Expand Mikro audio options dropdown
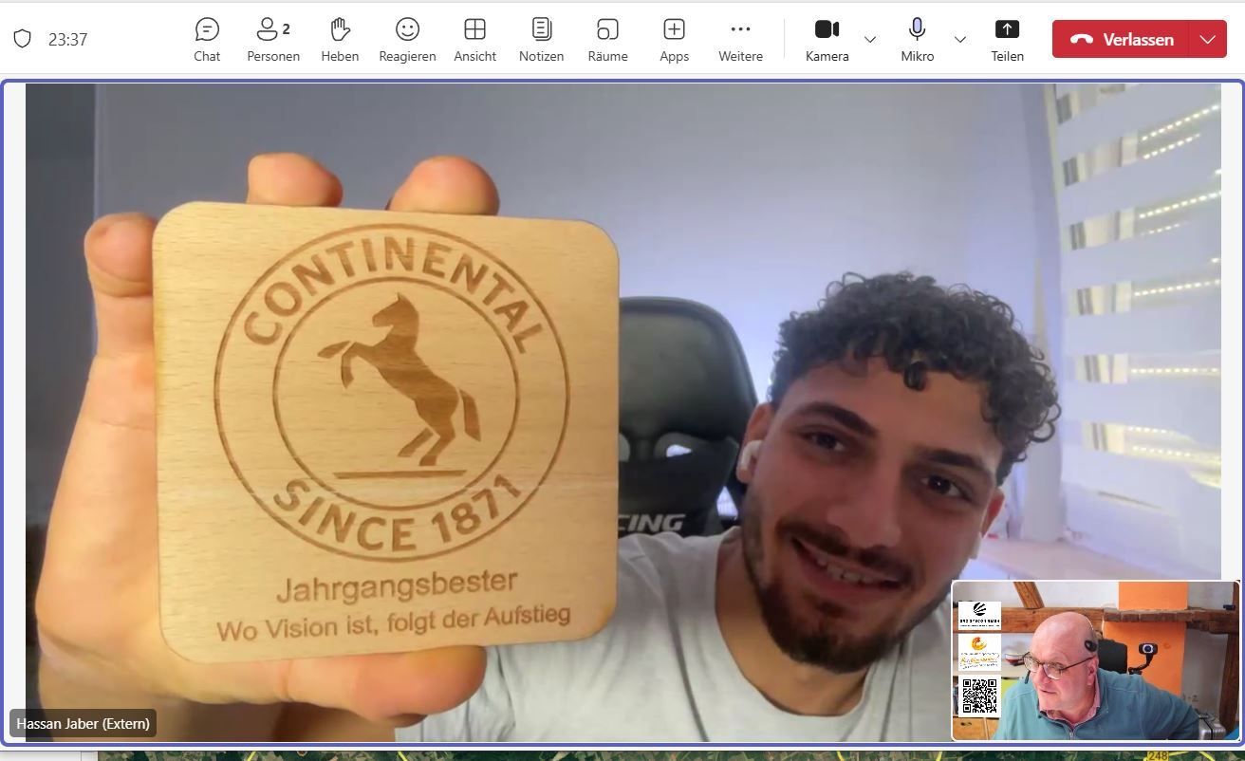The height and width of the screenshot is (761, 1245). tap(960, 40)
